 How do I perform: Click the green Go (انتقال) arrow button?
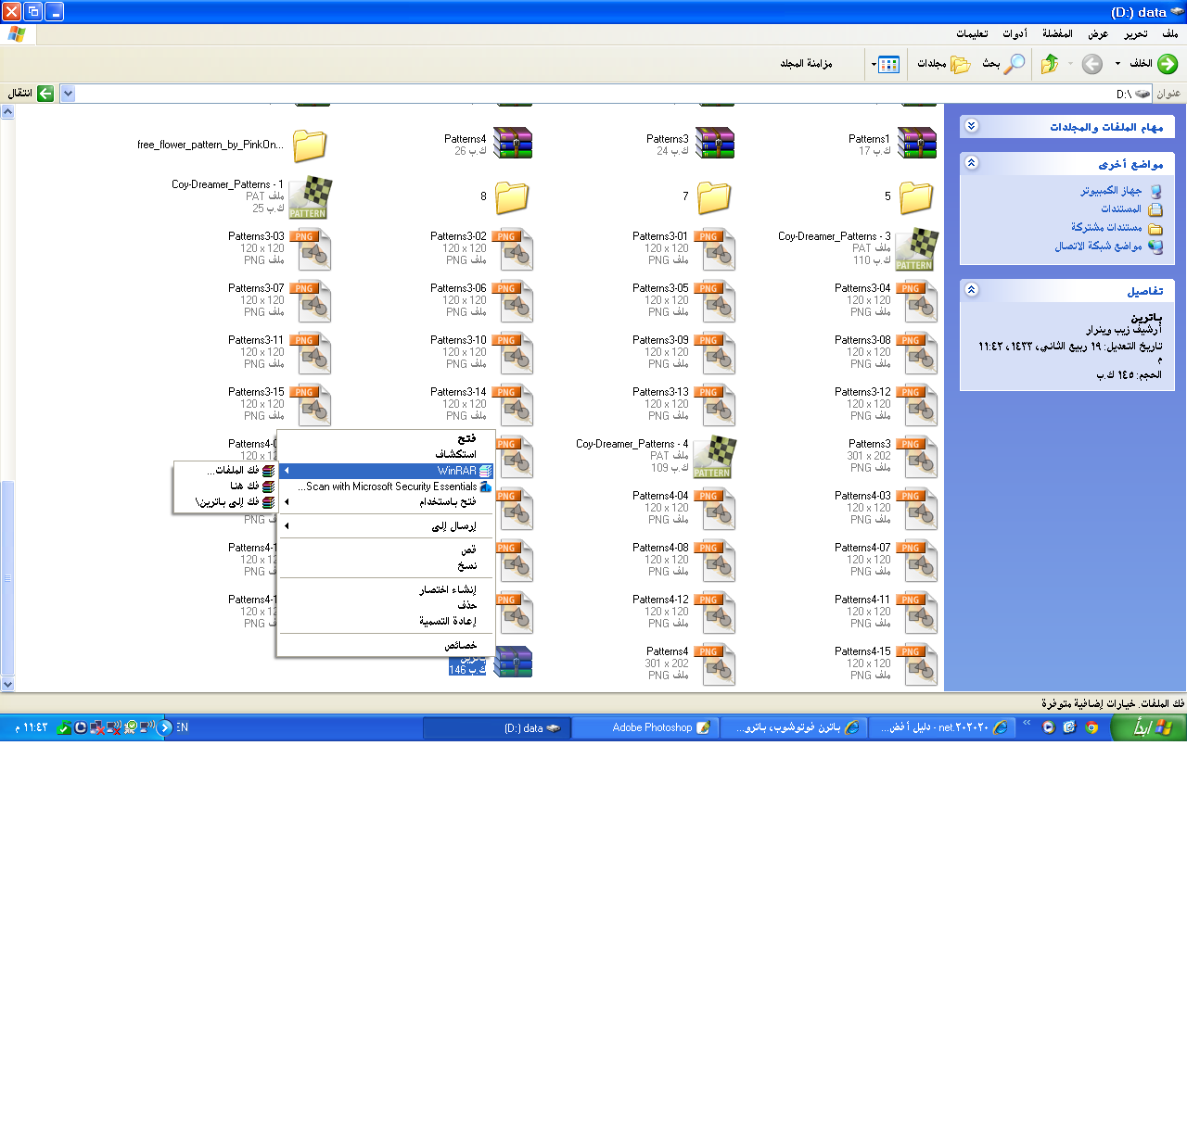tap(45, 94)
